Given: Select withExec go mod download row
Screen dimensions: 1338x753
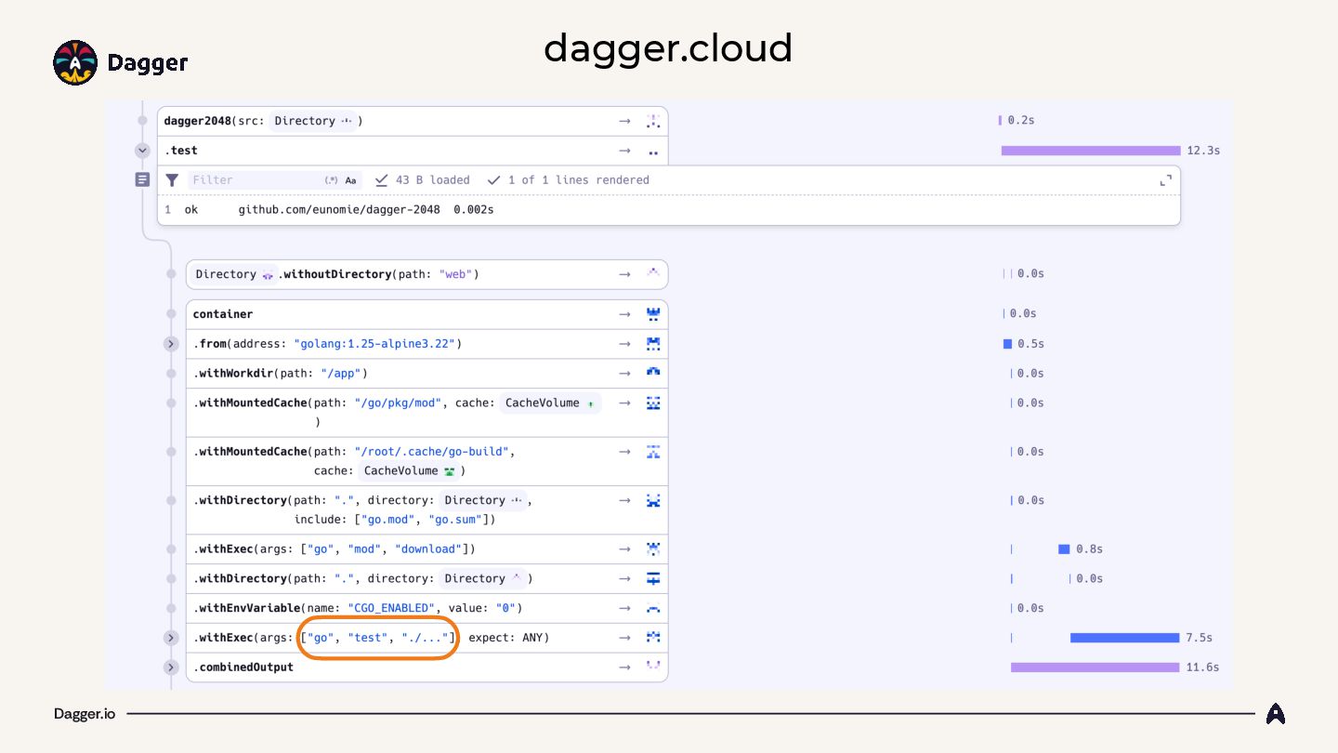Looking at the screenshot, I should click(x=426, y=548).
